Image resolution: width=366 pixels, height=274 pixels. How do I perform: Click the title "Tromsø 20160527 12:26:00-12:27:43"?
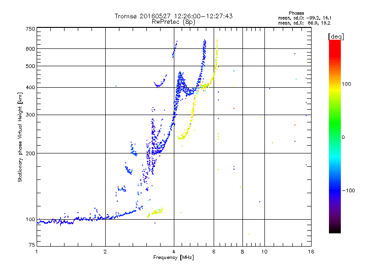(173, 16)
